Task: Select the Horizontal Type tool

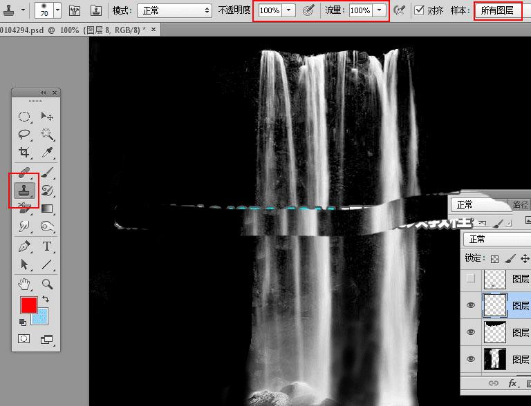Action: click(x=47, y=246)
